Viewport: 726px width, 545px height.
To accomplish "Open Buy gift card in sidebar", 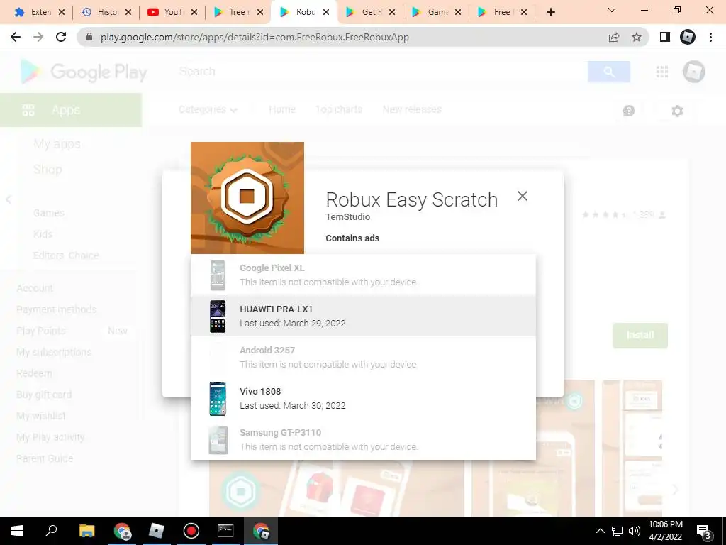I will coord(44,395).
